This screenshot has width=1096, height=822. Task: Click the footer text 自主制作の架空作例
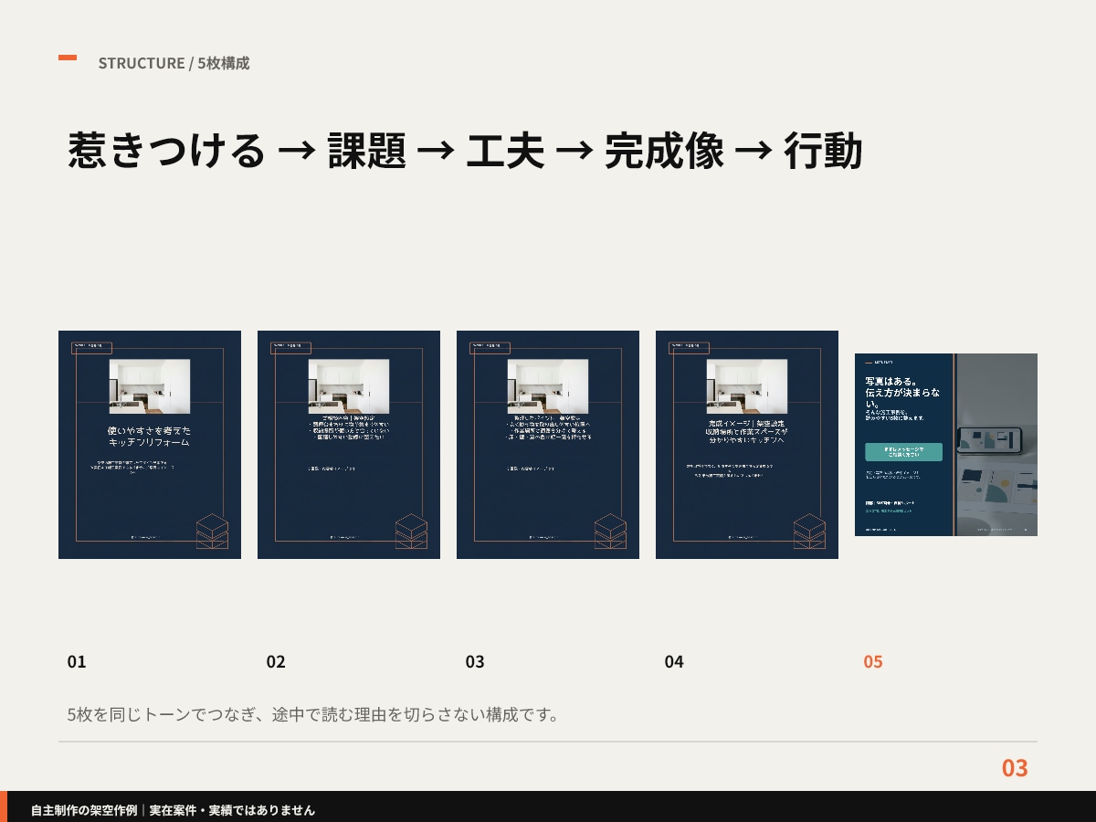tap(84, 810)
